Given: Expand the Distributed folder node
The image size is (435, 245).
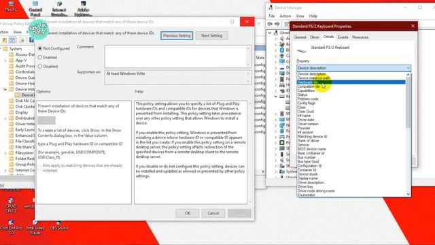Looking at the screenshot, I should pos(5,118).
